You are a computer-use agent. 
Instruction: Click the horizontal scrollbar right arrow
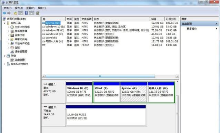pyautogui.click(x=177, y=76)
